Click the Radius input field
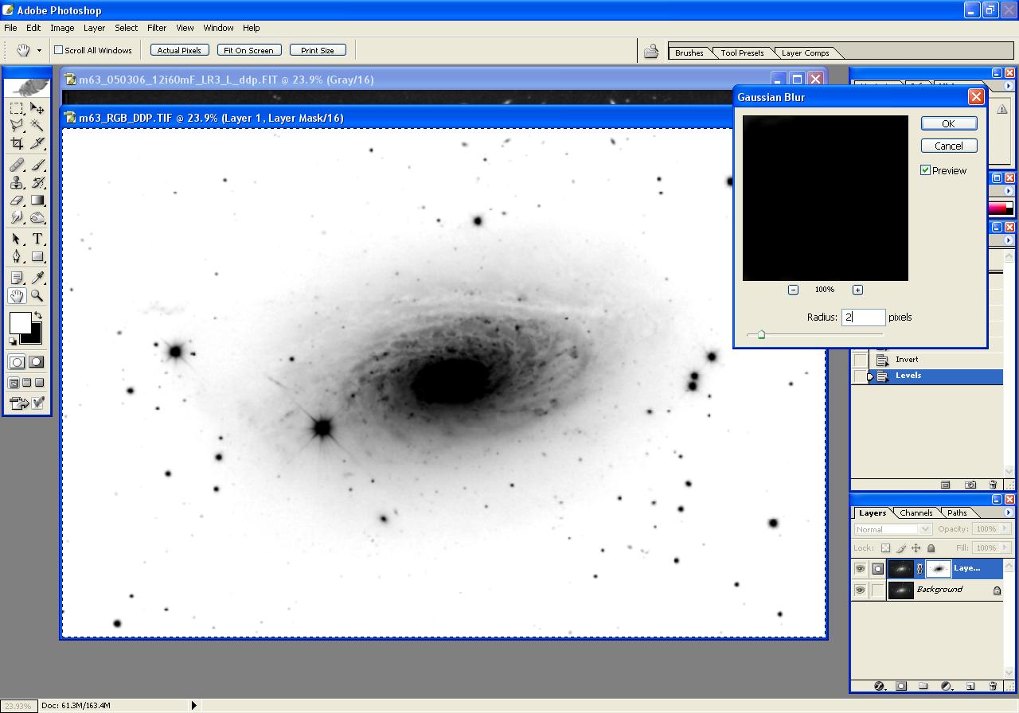Image resolution: width=1019 pixels, height=713 pixels. (x=864, y=317)
